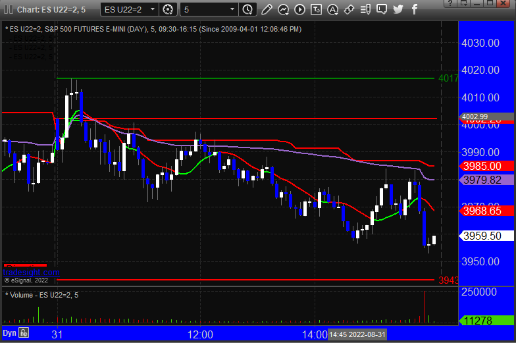Click the link windows icon

click(x=349, y=9)
